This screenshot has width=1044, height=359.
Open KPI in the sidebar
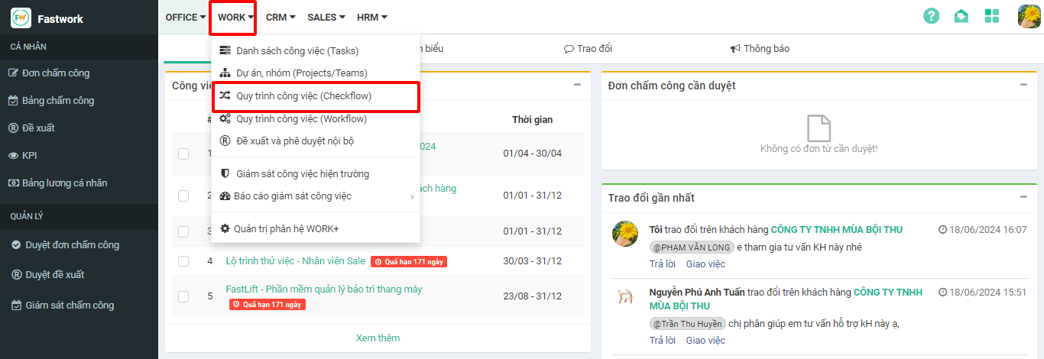coord(29,155)
